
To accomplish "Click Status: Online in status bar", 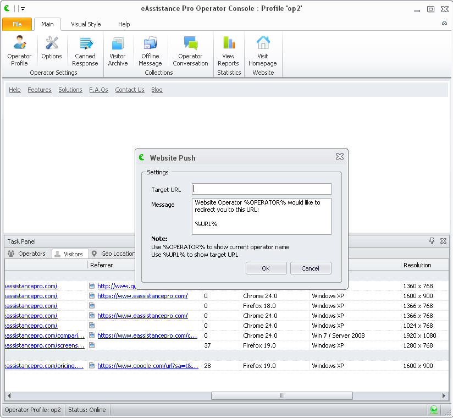I will click(87, 410).
